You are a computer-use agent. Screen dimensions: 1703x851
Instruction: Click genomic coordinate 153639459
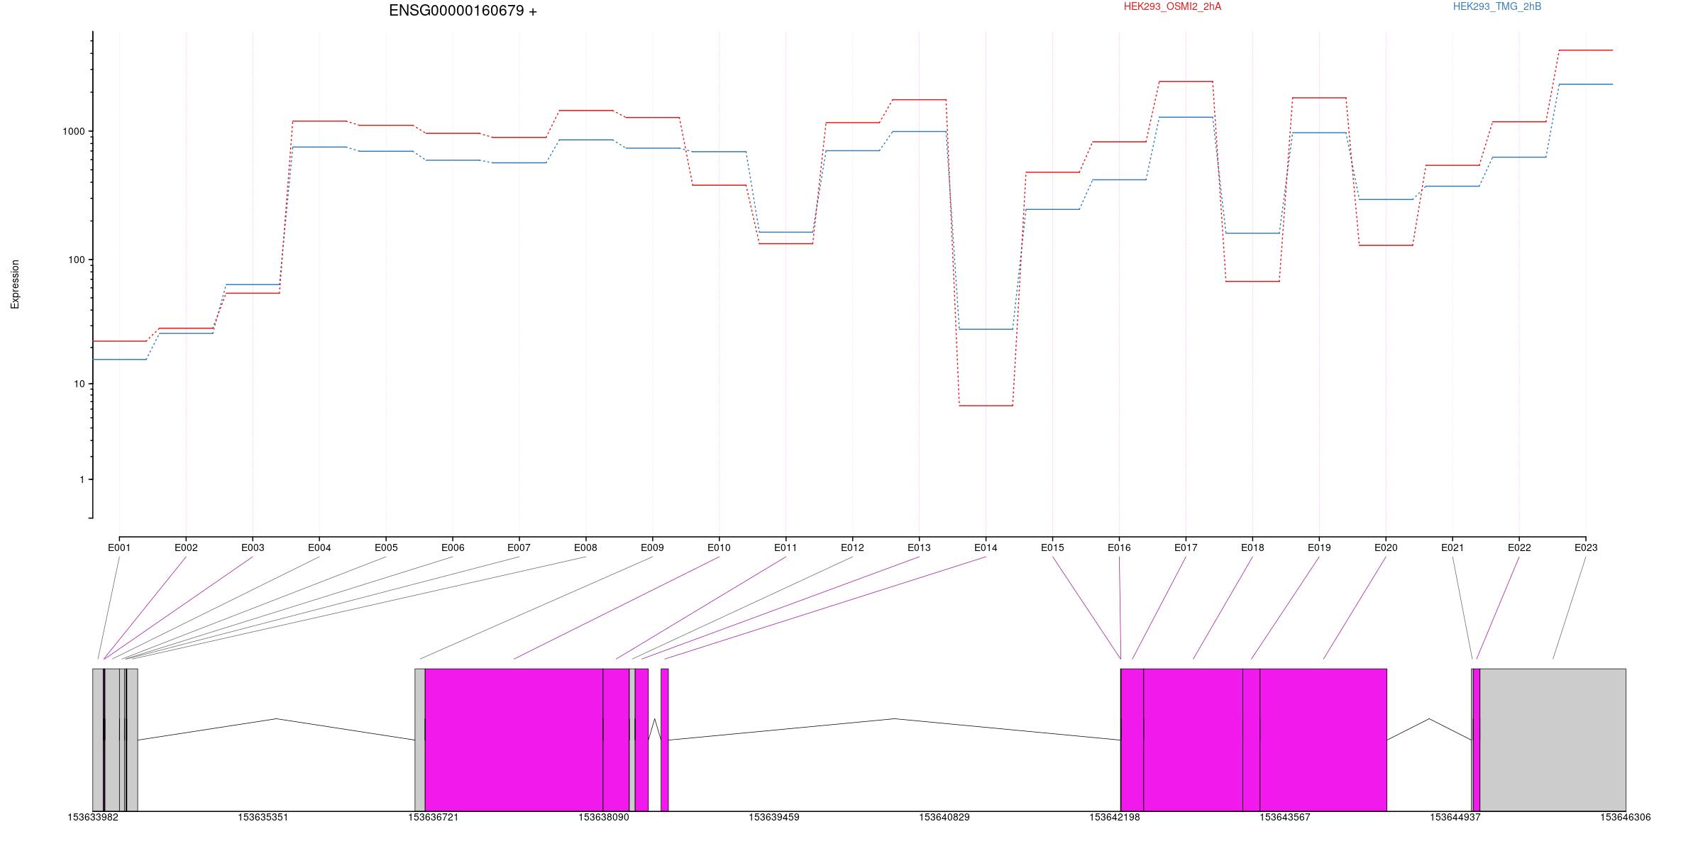tap(774, 817)
